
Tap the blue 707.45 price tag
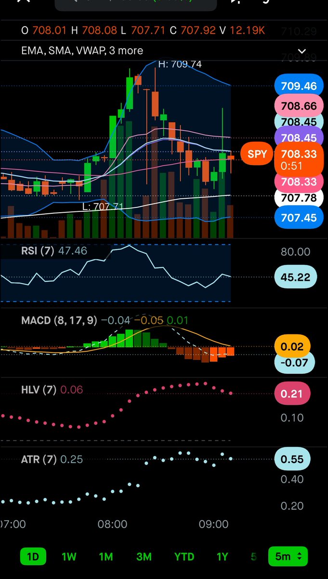[299, 218]
